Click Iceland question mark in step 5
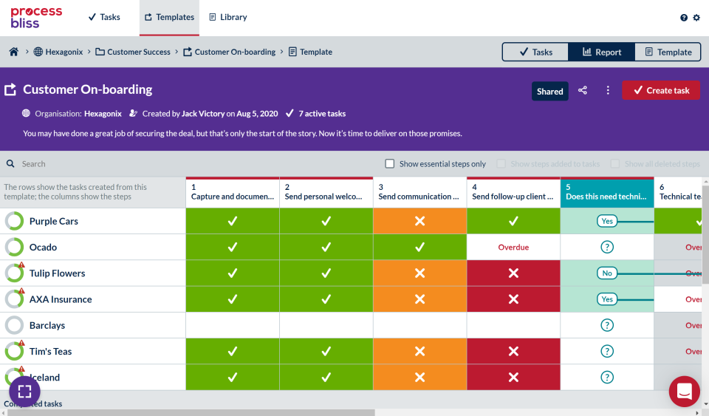The image size is (709, 416). pyautogui.click(x=607, y=377)
